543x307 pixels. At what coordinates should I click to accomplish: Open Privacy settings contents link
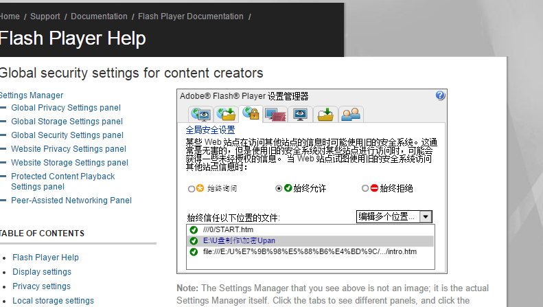pyautogui.click(x=42, y=286)
